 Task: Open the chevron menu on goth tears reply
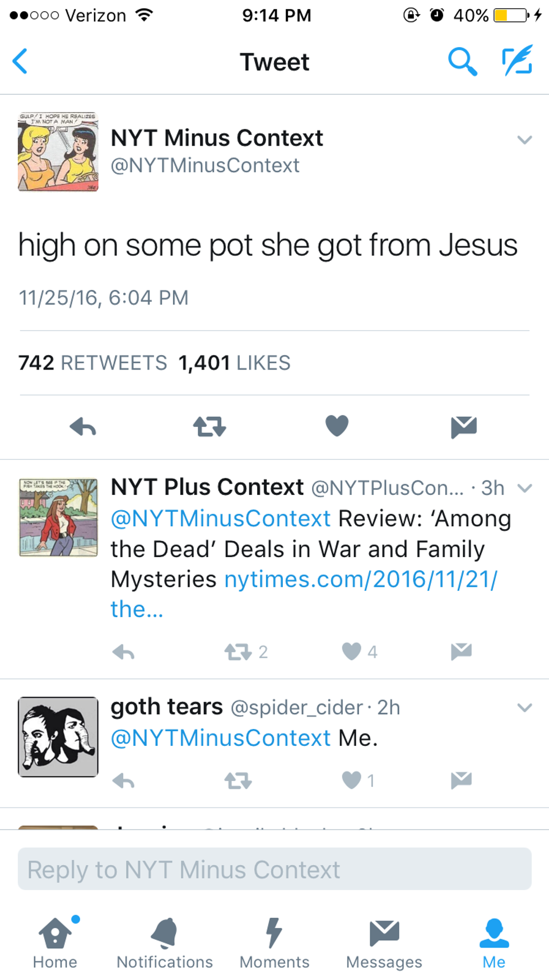524,707
